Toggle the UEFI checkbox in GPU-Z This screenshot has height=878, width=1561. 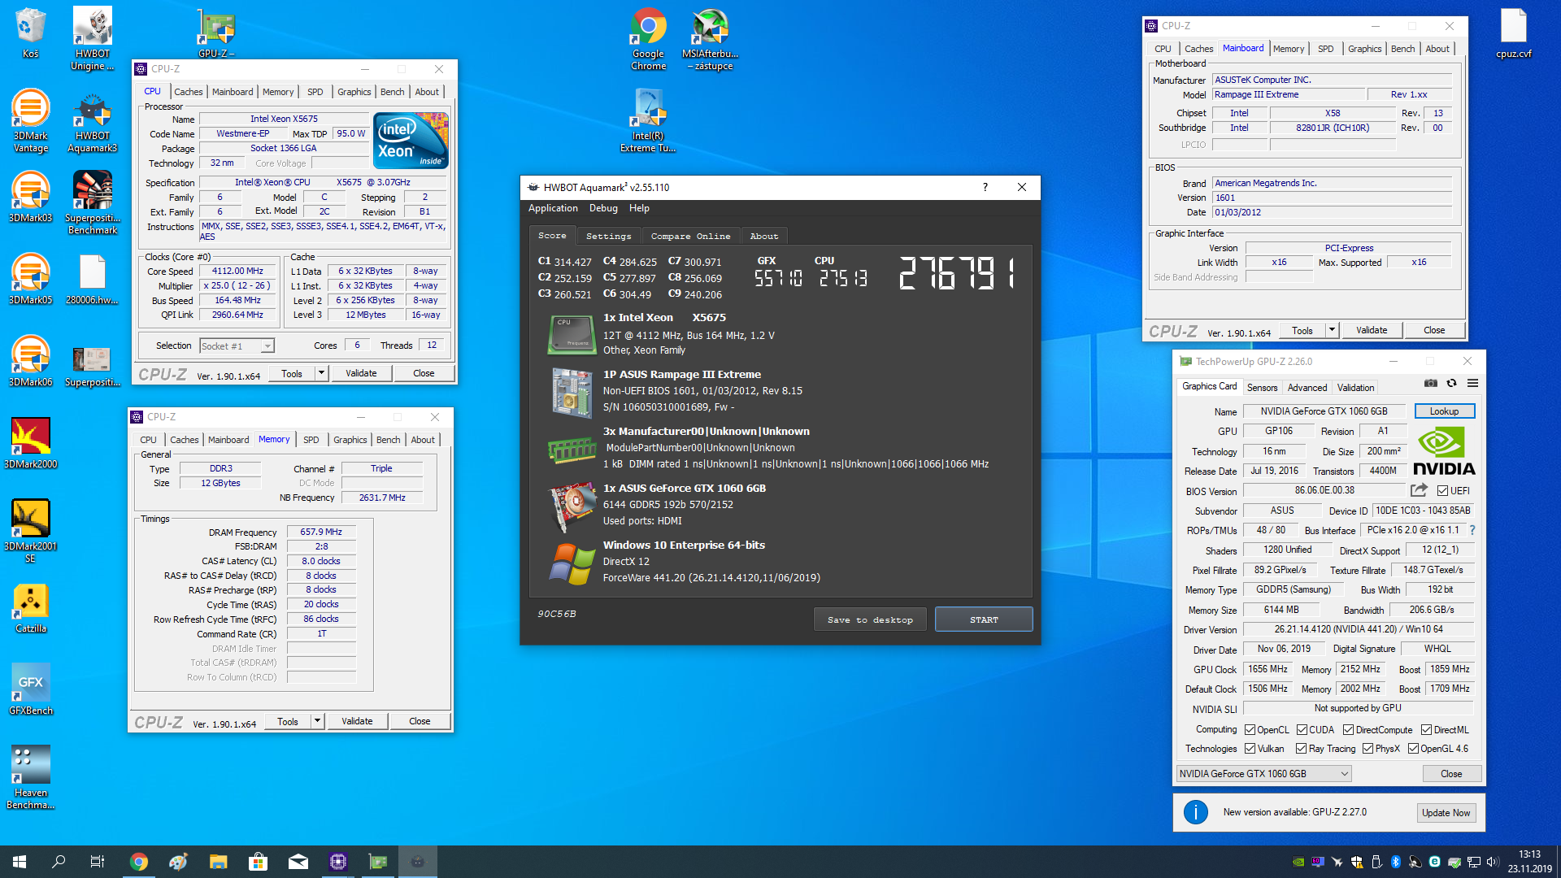point(1442,491)
